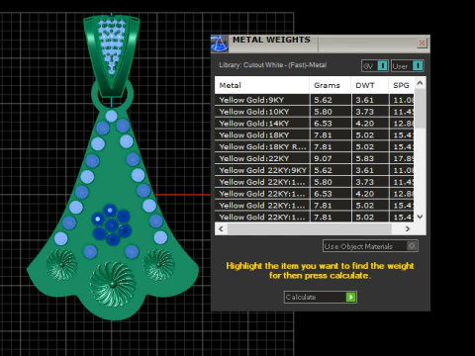
Task: Select the Yellow Gold 22KY:9KY row
Action: [x=315, y=170]
